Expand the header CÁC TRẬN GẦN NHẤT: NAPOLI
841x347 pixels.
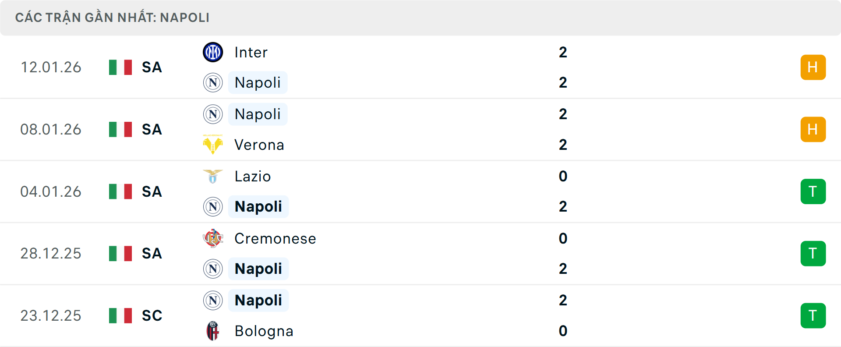point(113,18)
